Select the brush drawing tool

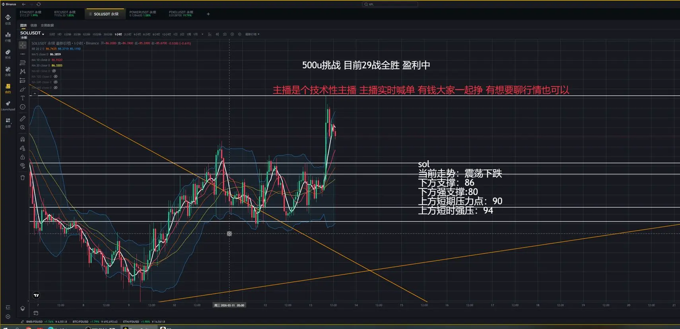23,89
